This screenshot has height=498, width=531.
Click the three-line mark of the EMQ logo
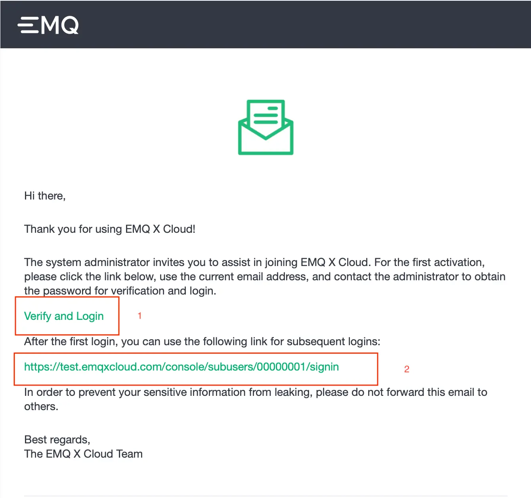28,25
